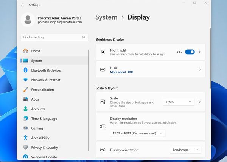
Task: Open the Landscape orientation dropdown
Action: pos(185,150)
